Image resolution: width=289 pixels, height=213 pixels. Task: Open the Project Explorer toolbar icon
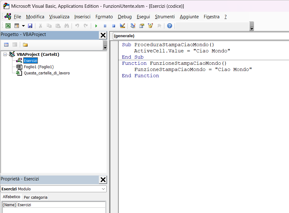[x=133, y=26]
